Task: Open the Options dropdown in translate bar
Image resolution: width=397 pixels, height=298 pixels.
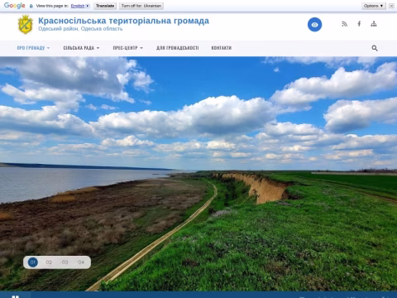Action: point(374,6)
